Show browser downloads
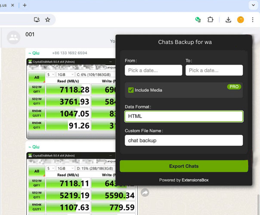This screenshot has width=260, height=215. pyautogui.click(x=228, y=20)
